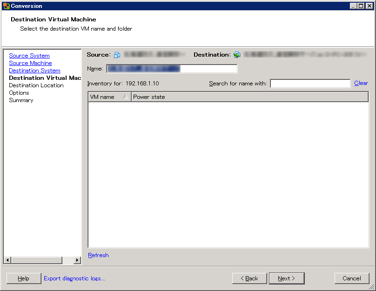
Task: Select the Destination Location step
Action: pos(36,85)
